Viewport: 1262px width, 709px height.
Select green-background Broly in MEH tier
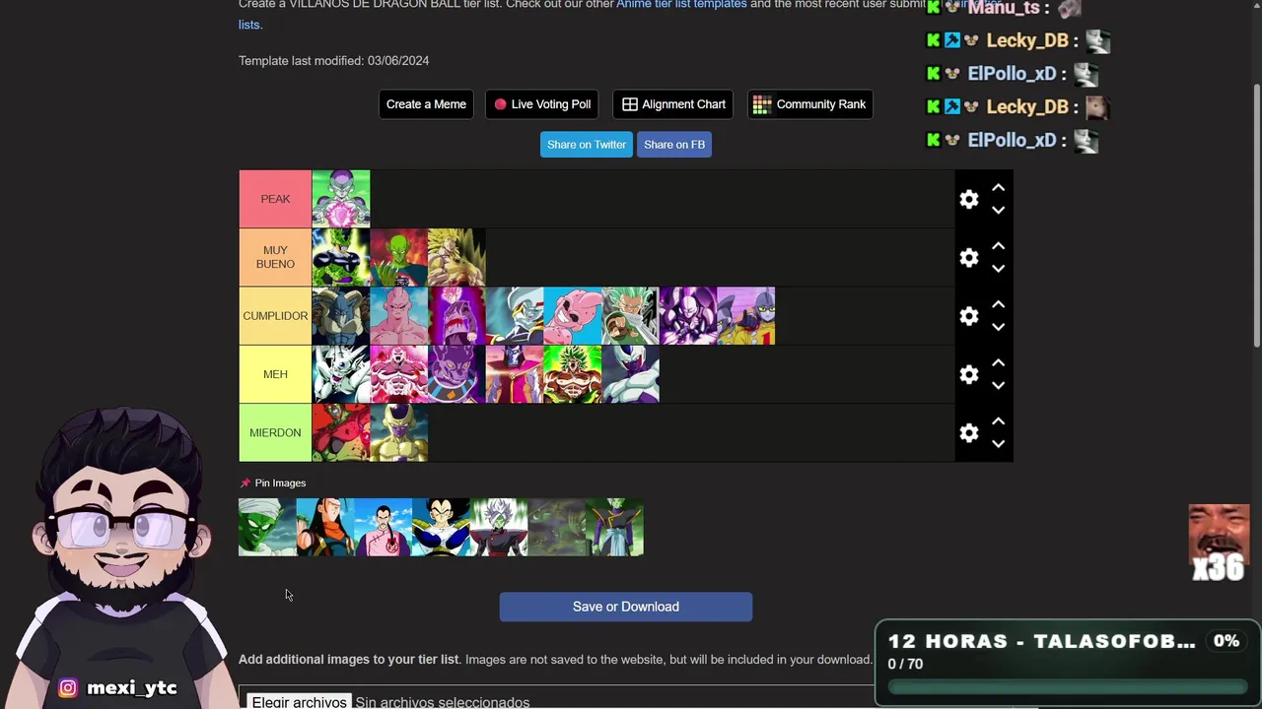[x=573, y=374]
